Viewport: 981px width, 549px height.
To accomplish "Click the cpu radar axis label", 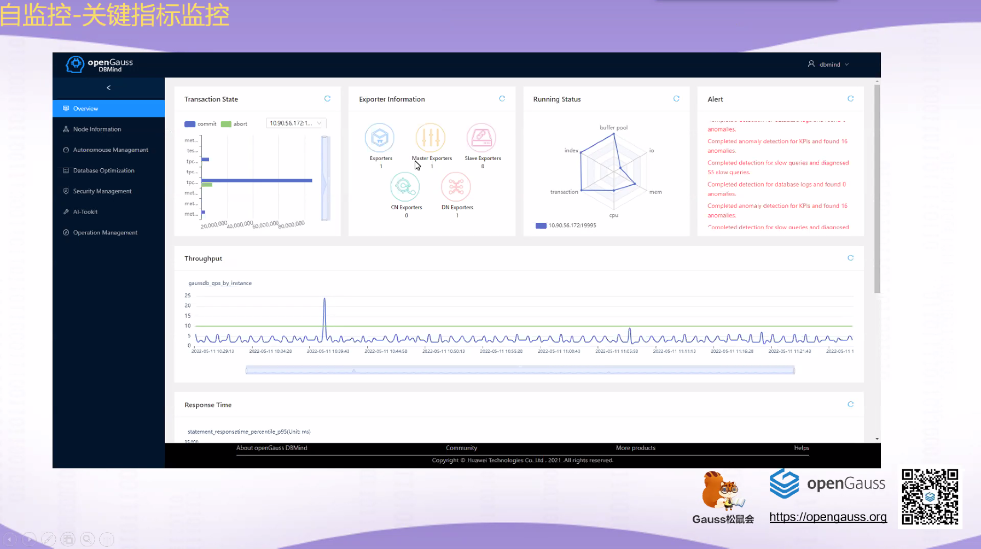I will coord(614,216).
